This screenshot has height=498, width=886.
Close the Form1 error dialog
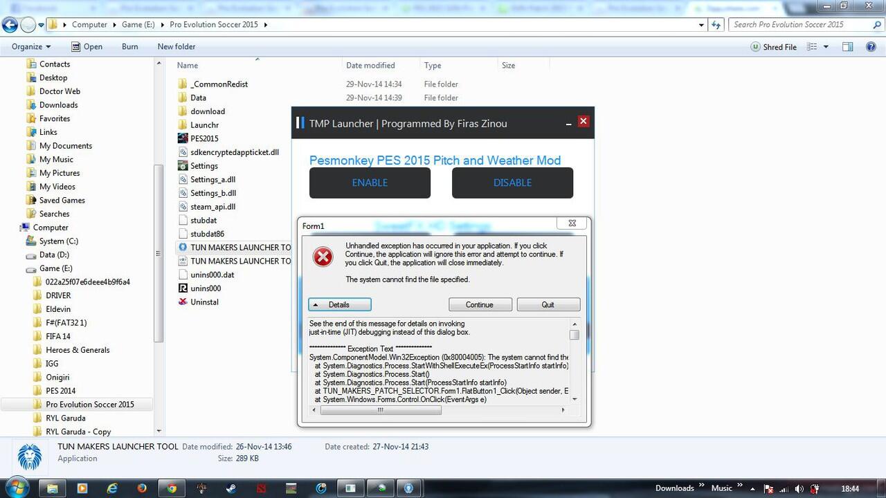coord(572,223)
